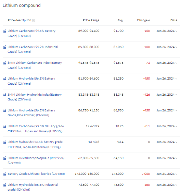Expand date chevron for SMM Lithium Carbonate Index
The width and height of the screenshot is (180, 193).
click(x=177, y=63)
